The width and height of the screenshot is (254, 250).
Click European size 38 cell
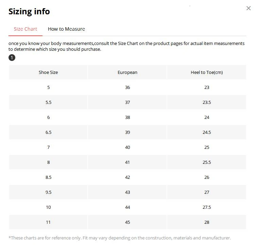coord(128,117)
